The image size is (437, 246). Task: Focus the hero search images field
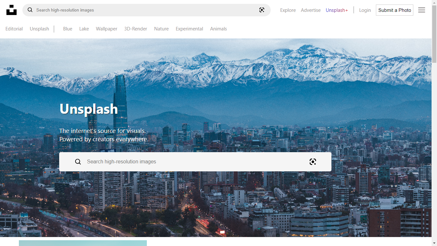(x=192, y=162)
